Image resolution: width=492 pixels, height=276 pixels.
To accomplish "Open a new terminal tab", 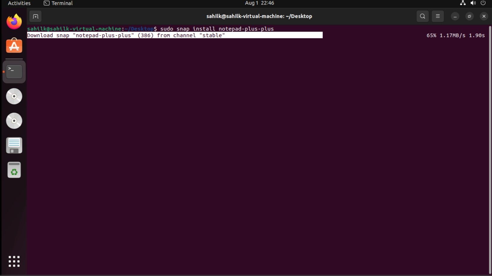I will point(36,16).
